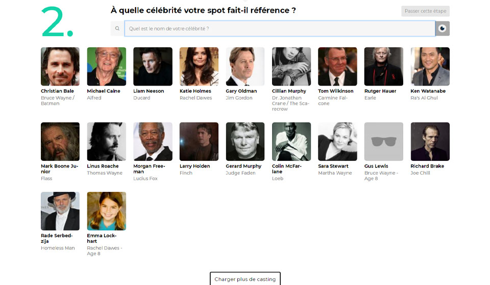
Task: Choose Emma Lockhart's photo
Action: click(106, 211)
